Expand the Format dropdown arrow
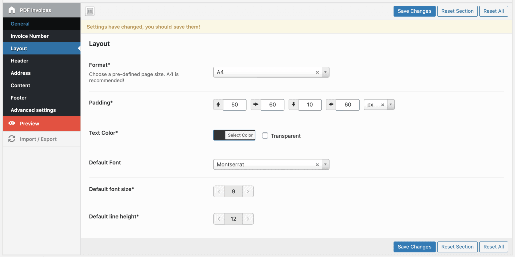 click(x=325, y=72)
